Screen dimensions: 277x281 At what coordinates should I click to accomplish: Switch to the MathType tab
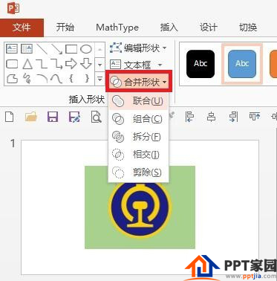pos(117,28)
